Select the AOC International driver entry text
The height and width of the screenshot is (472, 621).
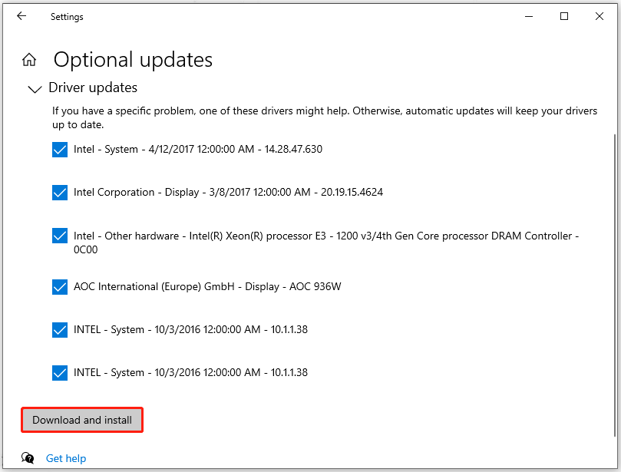(202, 287)
